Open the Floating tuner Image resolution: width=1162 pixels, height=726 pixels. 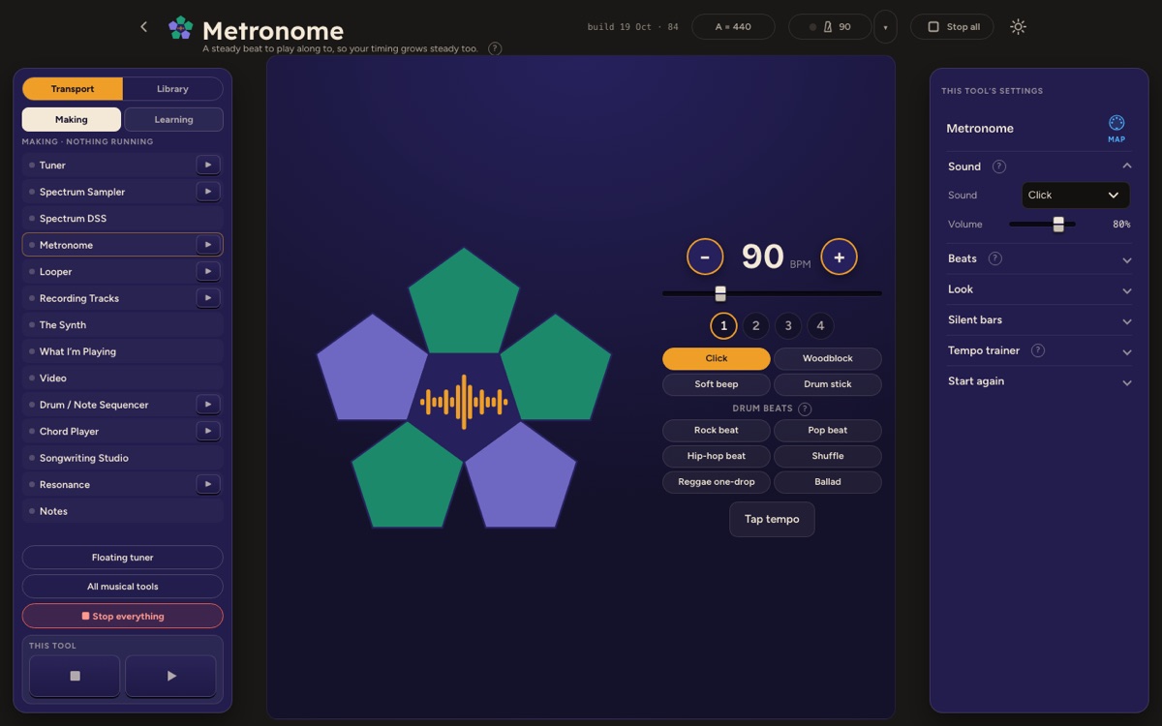point(123,558)
